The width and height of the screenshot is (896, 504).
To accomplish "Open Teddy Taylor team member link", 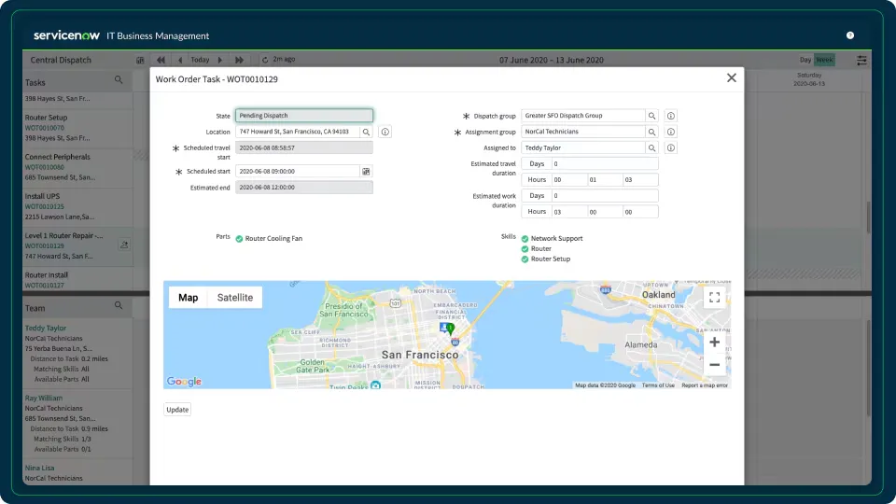I will [x=45, y=328].
